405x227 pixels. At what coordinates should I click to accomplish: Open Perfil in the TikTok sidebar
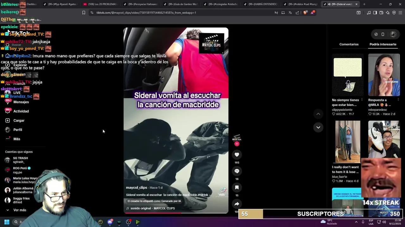click(14, 130)
